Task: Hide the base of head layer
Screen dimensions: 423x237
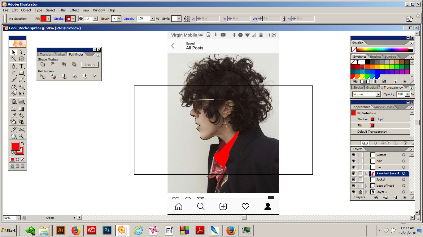Action: click(x=353, y=186)
